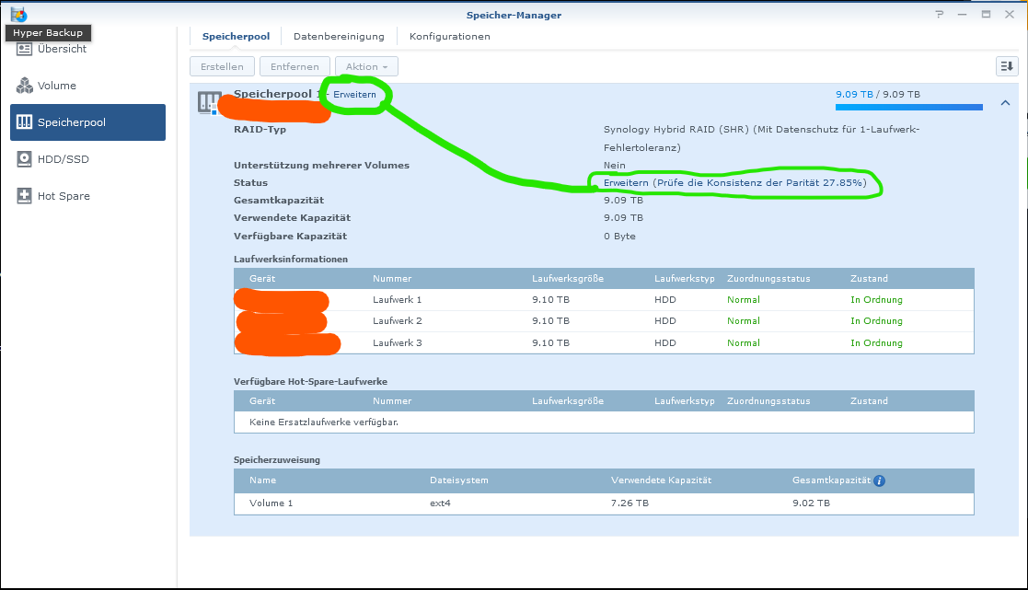Click the application icon in title bar

(x=18, y=14)
